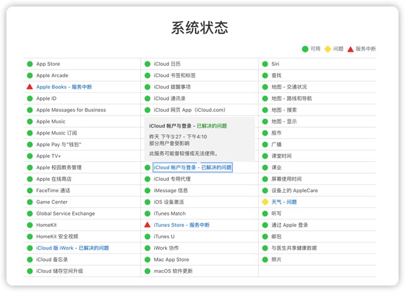Click the red legend triangle for 服务中断

[x=350, y=49]
